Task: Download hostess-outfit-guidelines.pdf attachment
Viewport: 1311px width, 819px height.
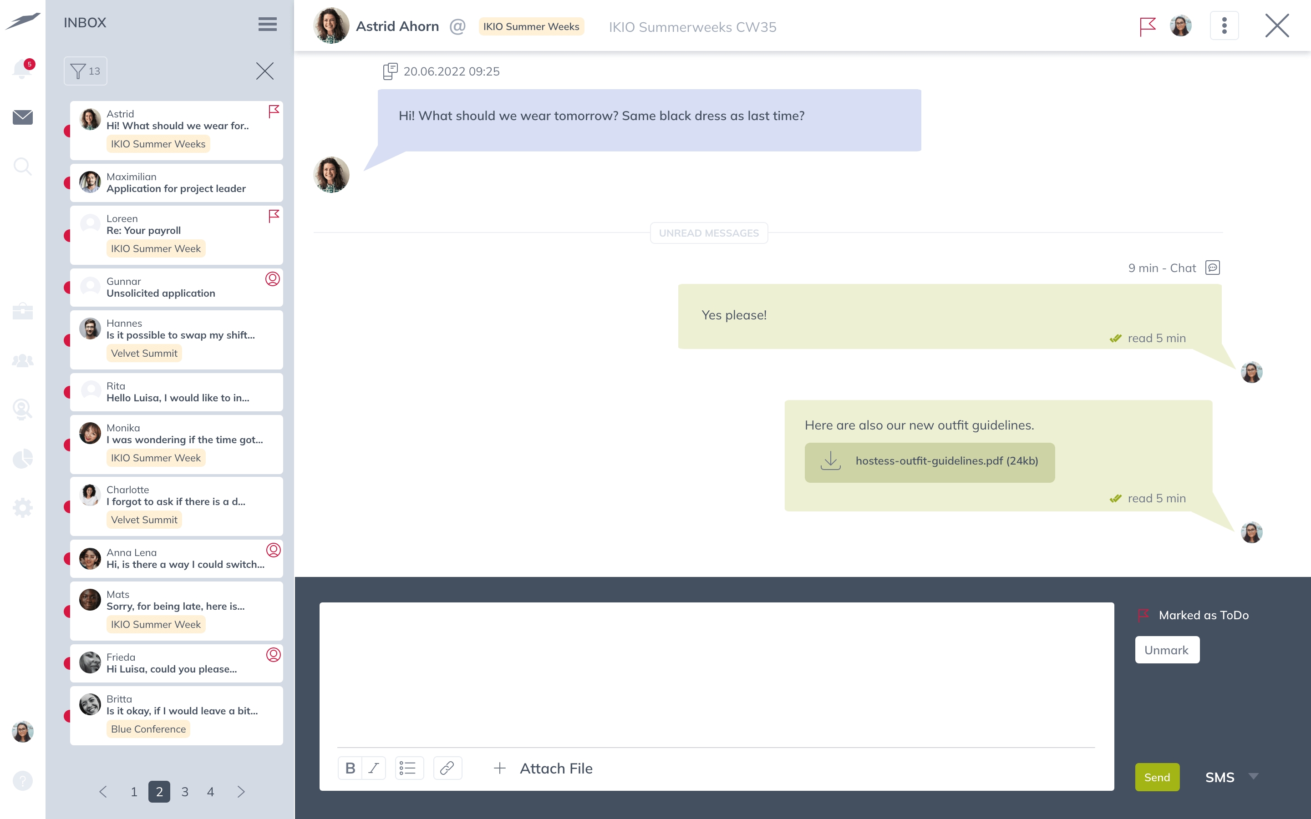Action: [929, 461]
